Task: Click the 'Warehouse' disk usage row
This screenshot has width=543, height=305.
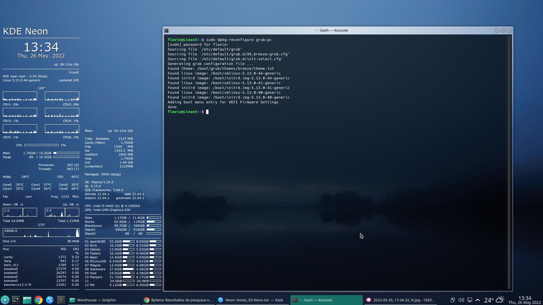Action: [x=123, y=226]
